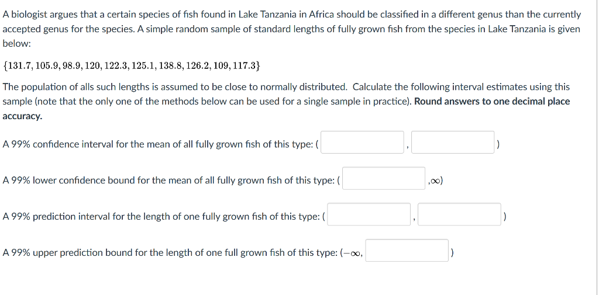Click the 'The population of alls such lengths' sentence

point(174,87)
